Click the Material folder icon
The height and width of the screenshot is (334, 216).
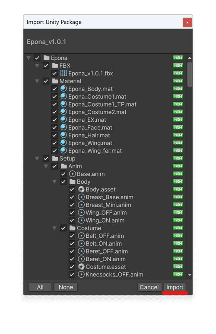(55, 81)
